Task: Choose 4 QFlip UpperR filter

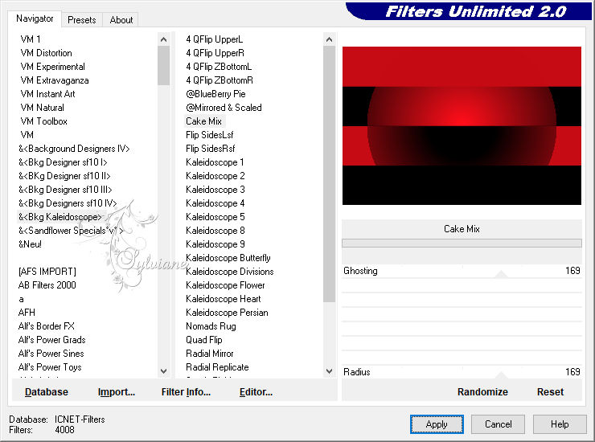Action: pos(215,53)
